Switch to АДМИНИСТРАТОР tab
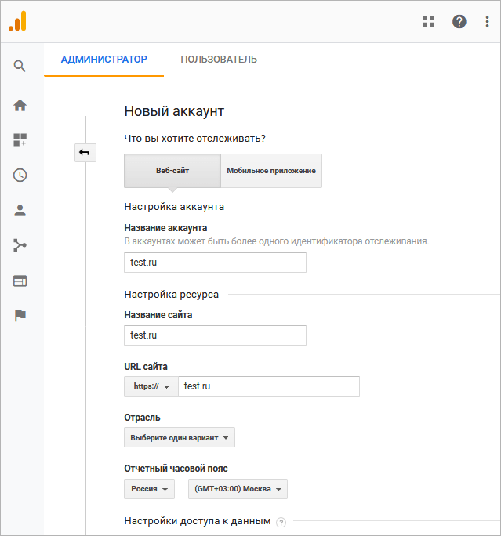 coord(104,60)
